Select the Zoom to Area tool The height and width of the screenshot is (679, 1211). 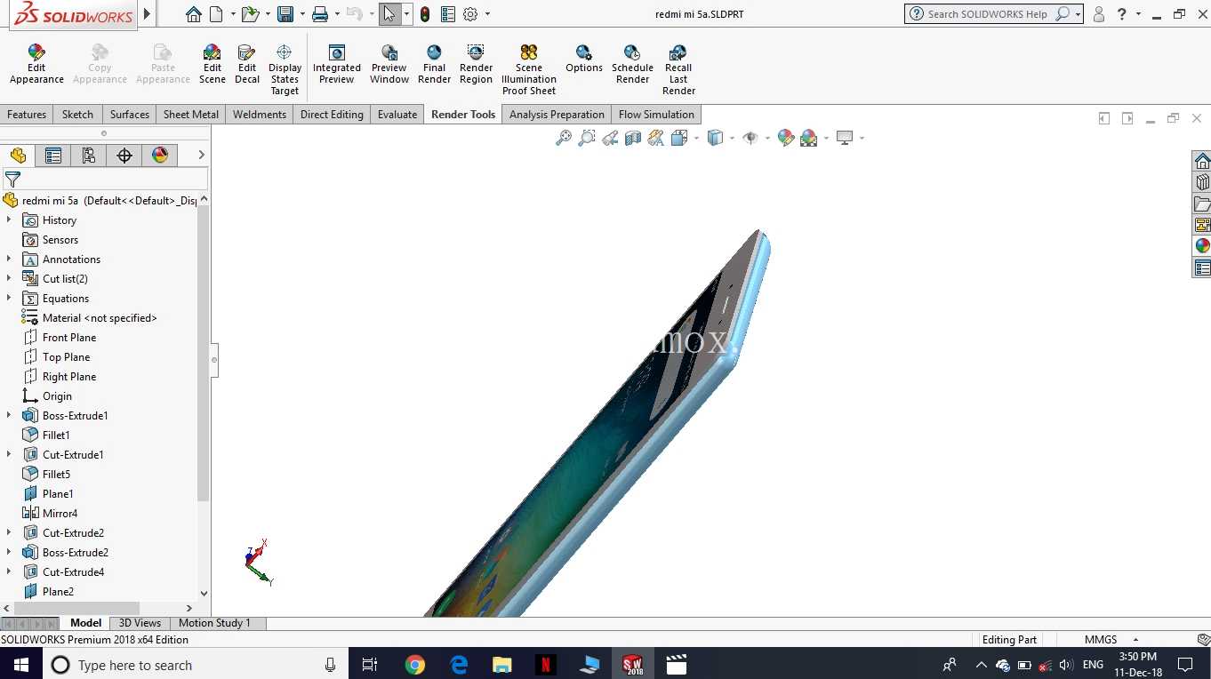[x=587, y=138]
